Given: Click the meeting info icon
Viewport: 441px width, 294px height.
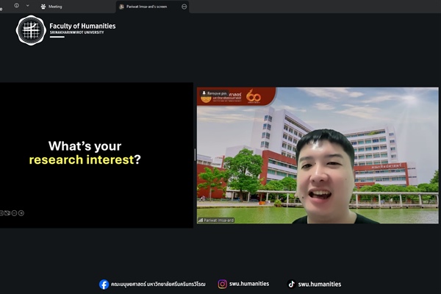Looking at the screenshot, I should point(16,6).
